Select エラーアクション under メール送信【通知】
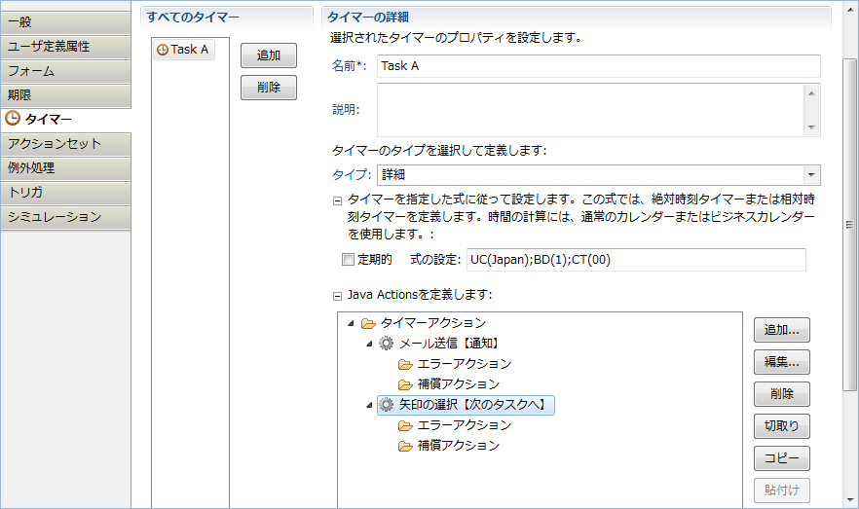 point(464,364)
